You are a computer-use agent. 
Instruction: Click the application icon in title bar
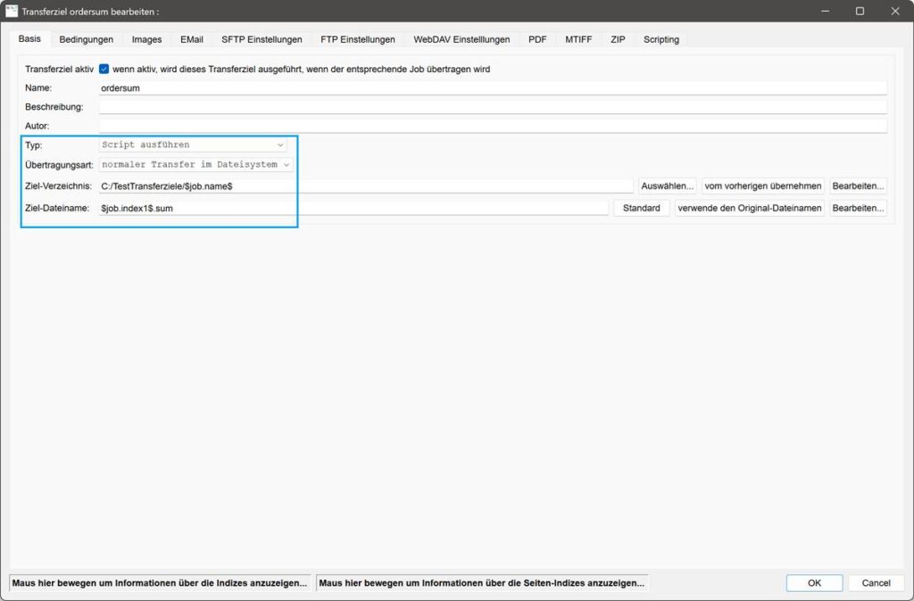pyautogui.click(x=12, y=11)
